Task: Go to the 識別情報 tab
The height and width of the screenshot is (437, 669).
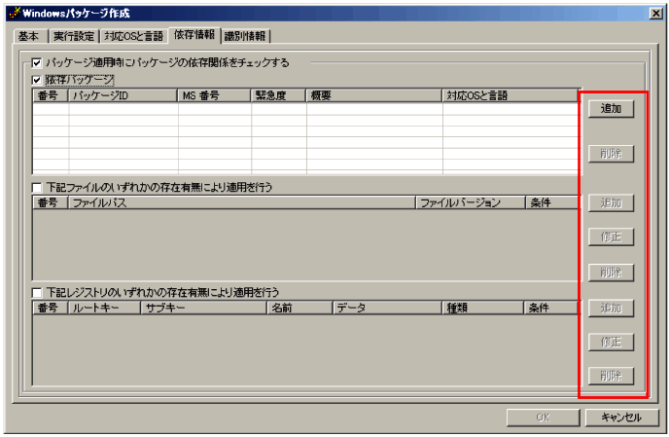Action: tap(245, 36)
